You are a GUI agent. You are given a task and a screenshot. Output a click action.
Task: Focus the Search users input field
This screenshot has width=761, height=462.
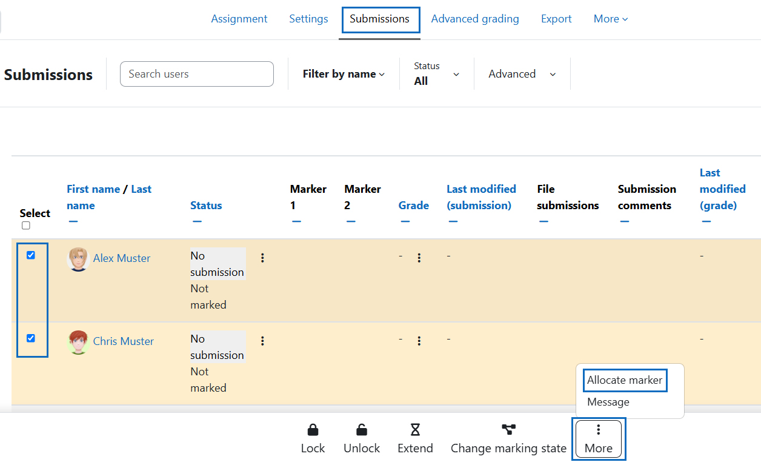[197, 74]
